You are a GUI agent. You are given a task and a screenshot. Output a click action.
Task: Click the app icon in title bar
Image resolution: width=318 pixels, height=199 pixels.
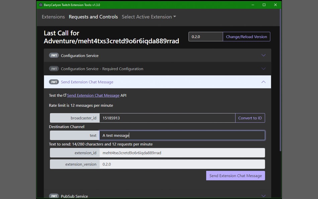click(41, 5)
